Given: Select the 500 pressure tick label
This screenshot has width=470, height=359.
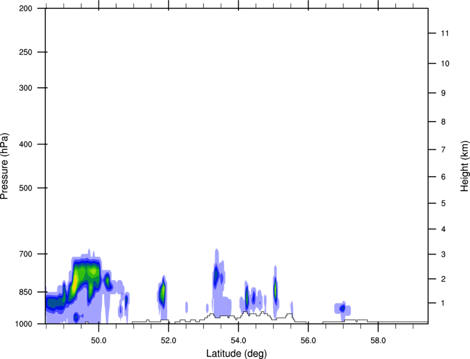Looking at the screenshot, I should 25,188.
